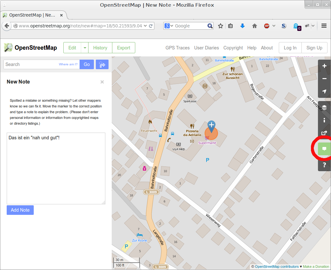Screen dimensions: 331x270
Task: Click the telephone icon on the map
Action: [169, 140]
